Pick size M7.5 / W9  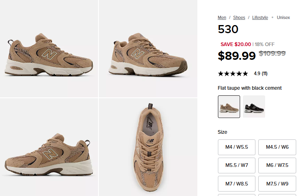point(277,183)
